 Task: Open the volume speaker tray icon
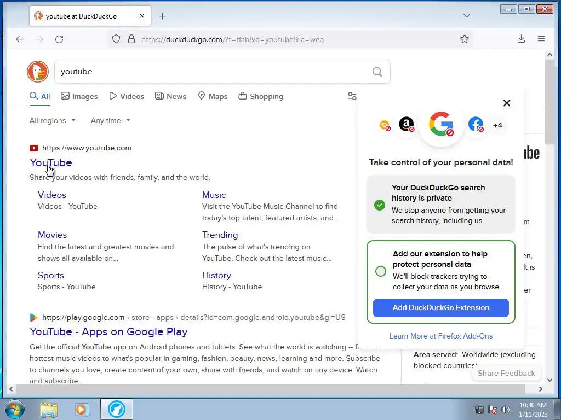click(506, 410)
